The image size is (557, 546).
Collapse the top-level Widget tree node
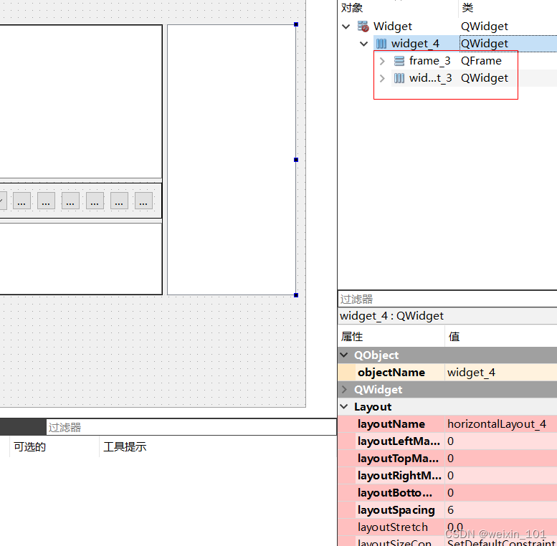click(x=346, y=27)
